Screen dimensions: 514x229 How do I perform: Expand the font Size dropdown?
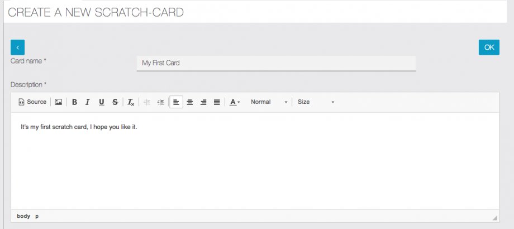coord(316,102)
